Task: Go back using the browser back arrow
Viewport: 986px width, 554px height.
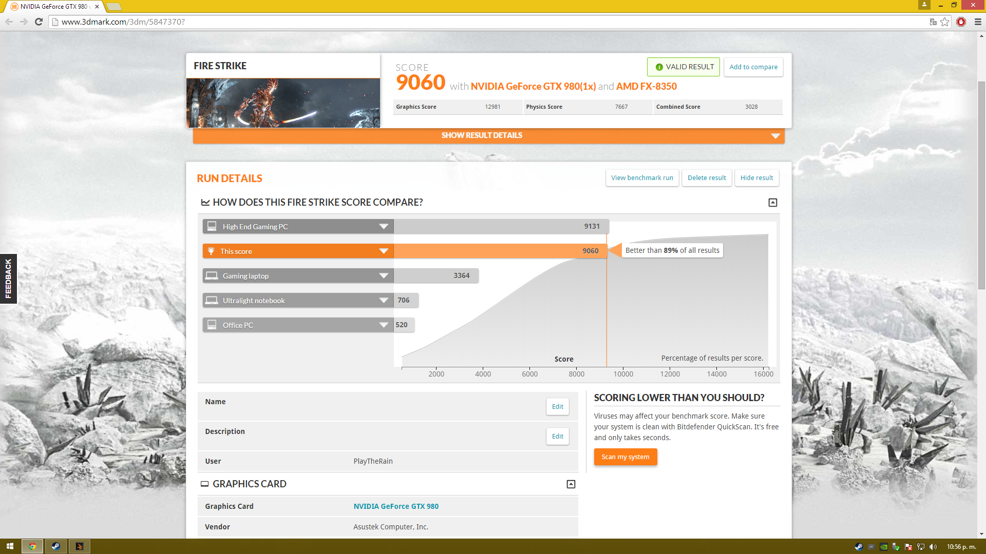Action: [9, 22]
